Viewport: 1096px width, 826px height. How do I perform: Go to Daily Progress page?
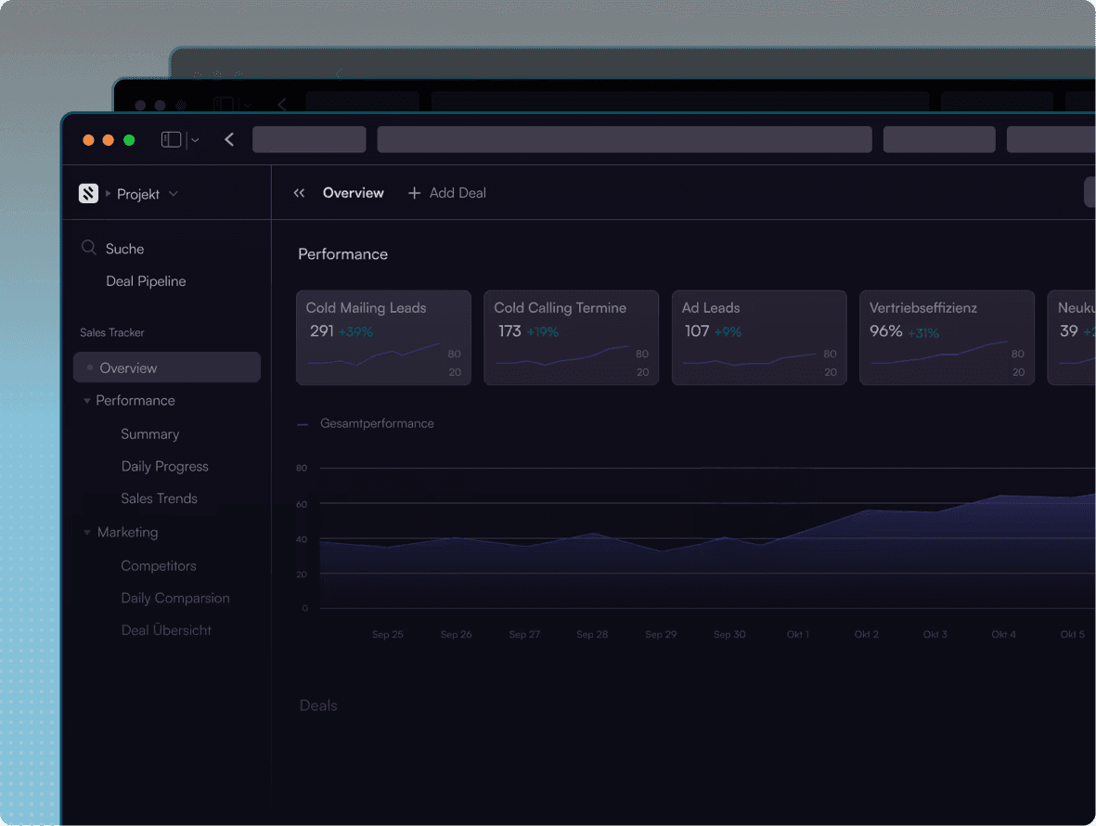[x=164, y=466]
